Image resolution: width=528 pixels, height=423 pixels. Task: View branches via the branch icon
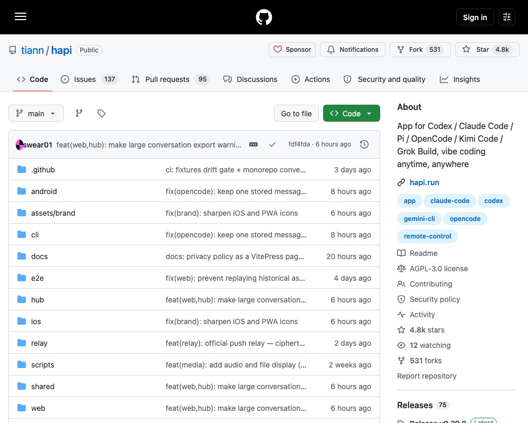pos(79,113)
